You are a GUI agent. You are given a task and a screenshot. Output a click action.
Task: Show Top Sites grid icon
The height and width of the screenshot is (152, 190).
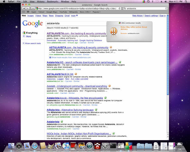tap(28, 12)
